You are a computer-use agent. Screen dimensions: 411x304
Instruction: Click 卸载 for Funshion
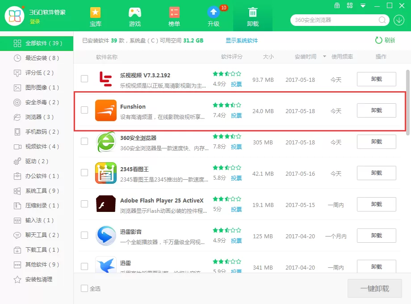(377, 110)
